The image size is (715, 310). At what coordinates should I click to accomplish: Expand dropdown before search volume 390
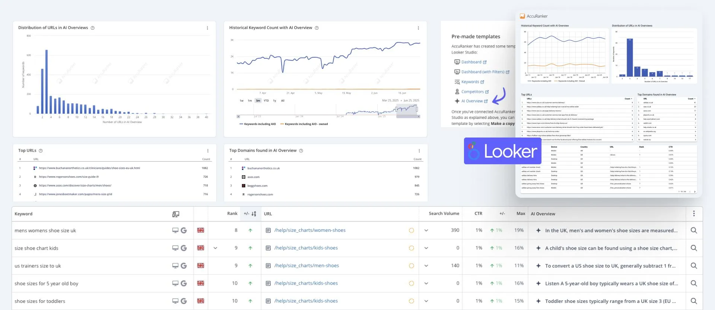[x=426, y=230]
